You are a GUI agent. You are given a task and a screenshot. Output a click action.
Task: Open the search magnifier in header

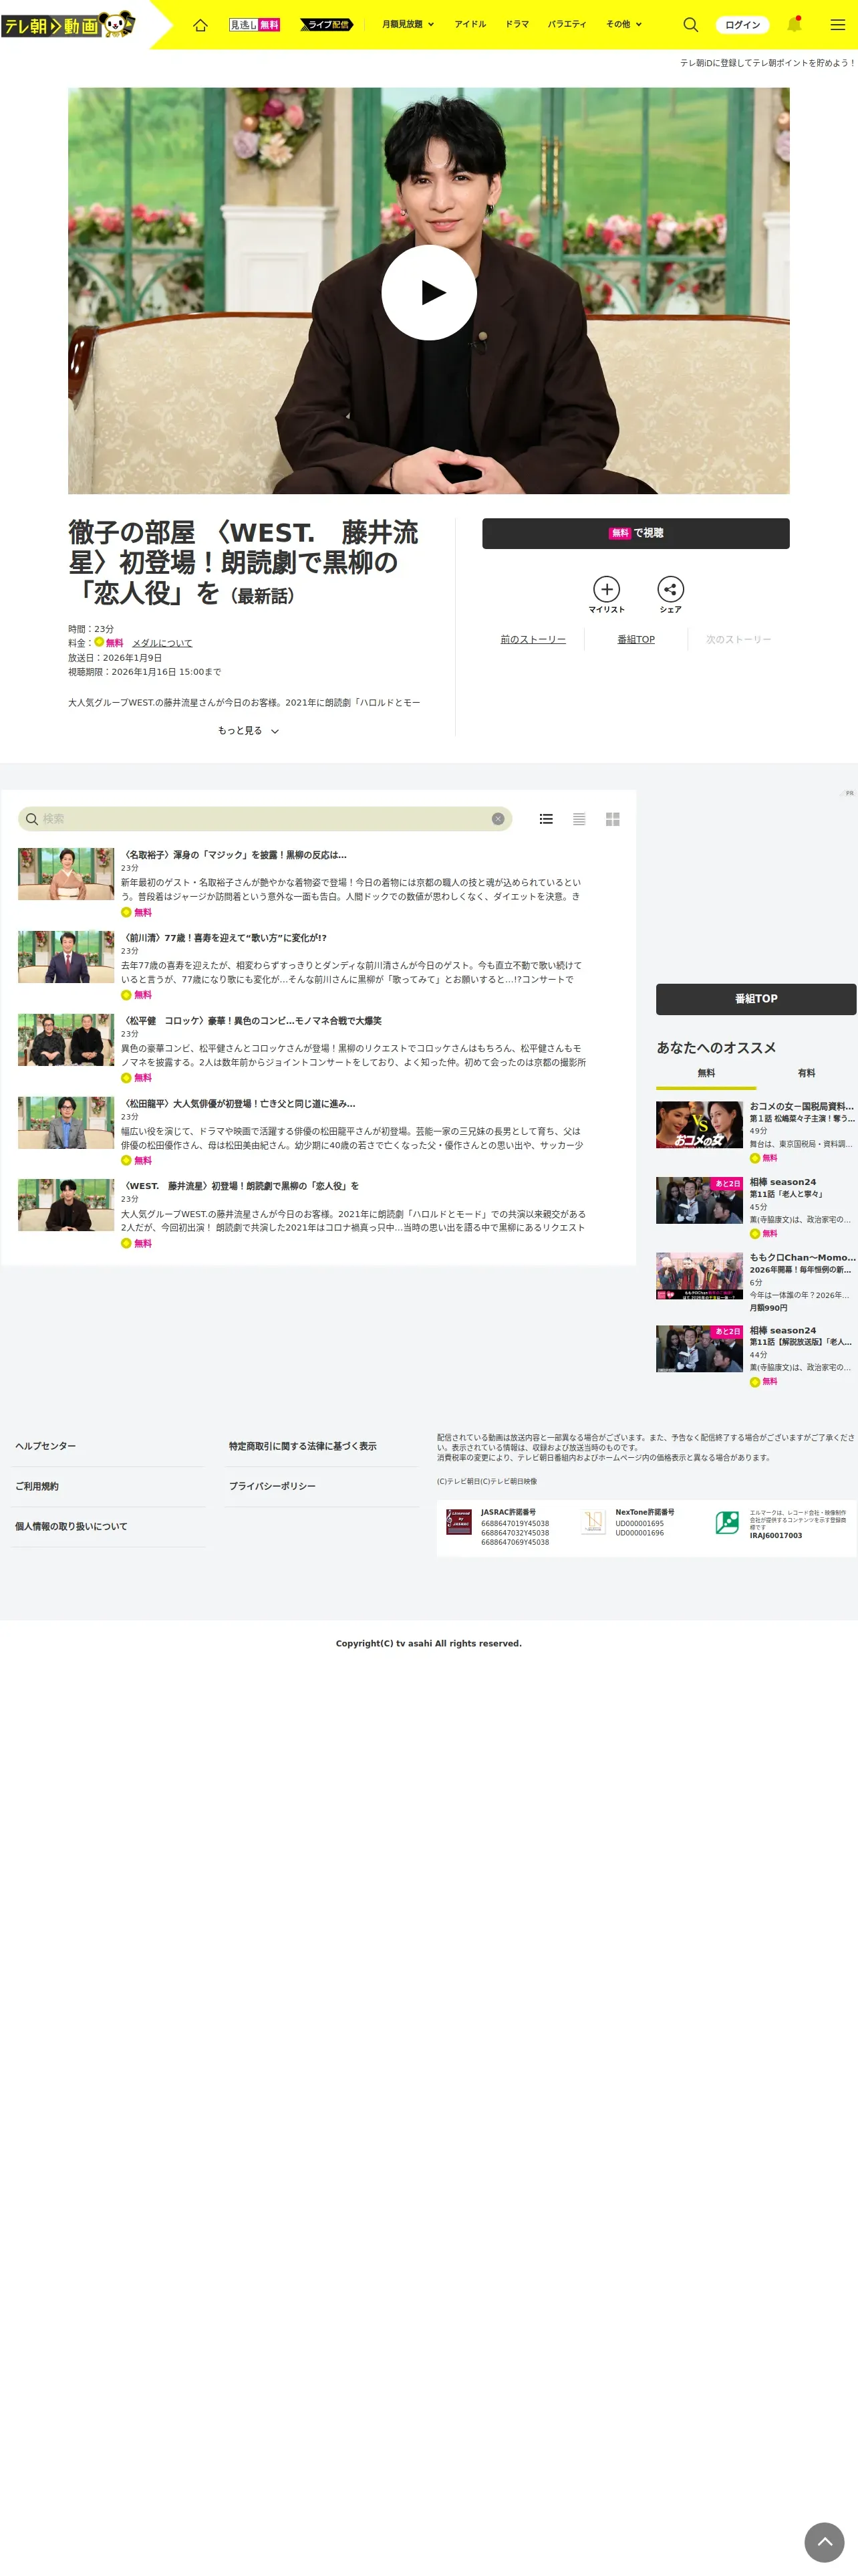tap(690, 24)
